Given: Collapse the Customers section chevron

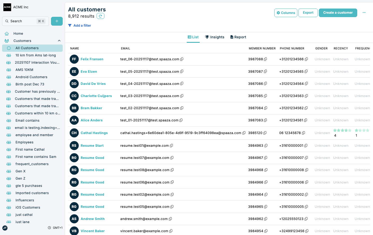Looking at the screenshot, I should tap(59, 41).
